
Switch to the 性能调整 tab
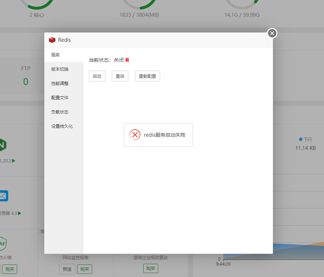pyautogui.click(x=64, y=83)
